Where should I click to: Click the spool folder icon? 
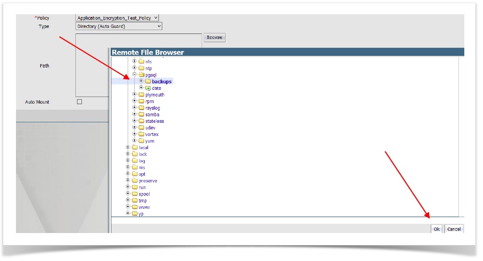click(x=135, y=194)
